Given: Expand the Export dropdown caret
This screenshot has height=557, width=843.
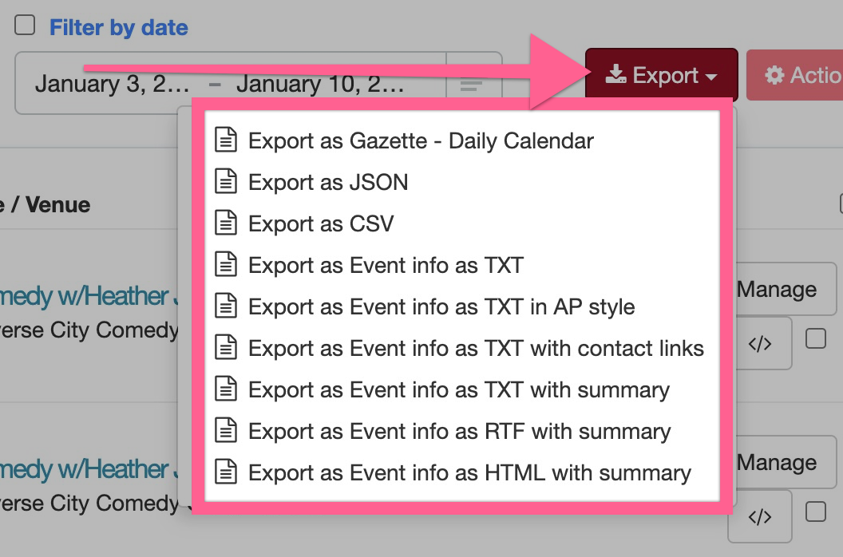Looking at the screenshot, I should coord(710,77).
